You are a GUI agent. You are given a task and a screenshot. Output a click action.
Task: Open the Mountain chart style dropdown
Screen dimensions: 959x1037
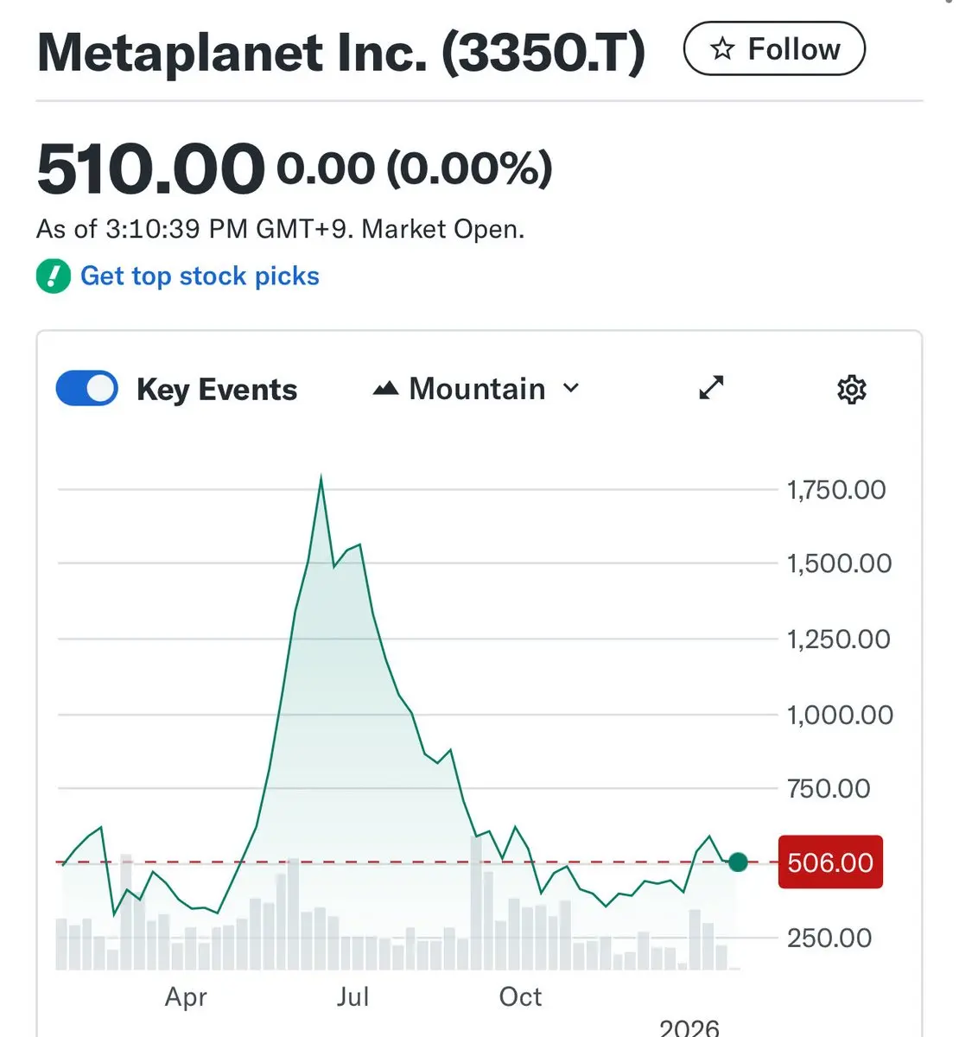pyautogui.click(x=476, y=389)
